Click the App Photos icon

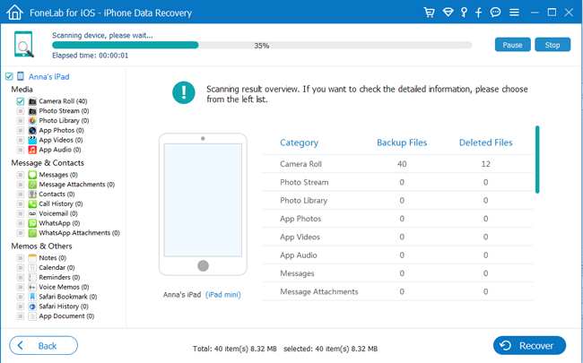32,130
